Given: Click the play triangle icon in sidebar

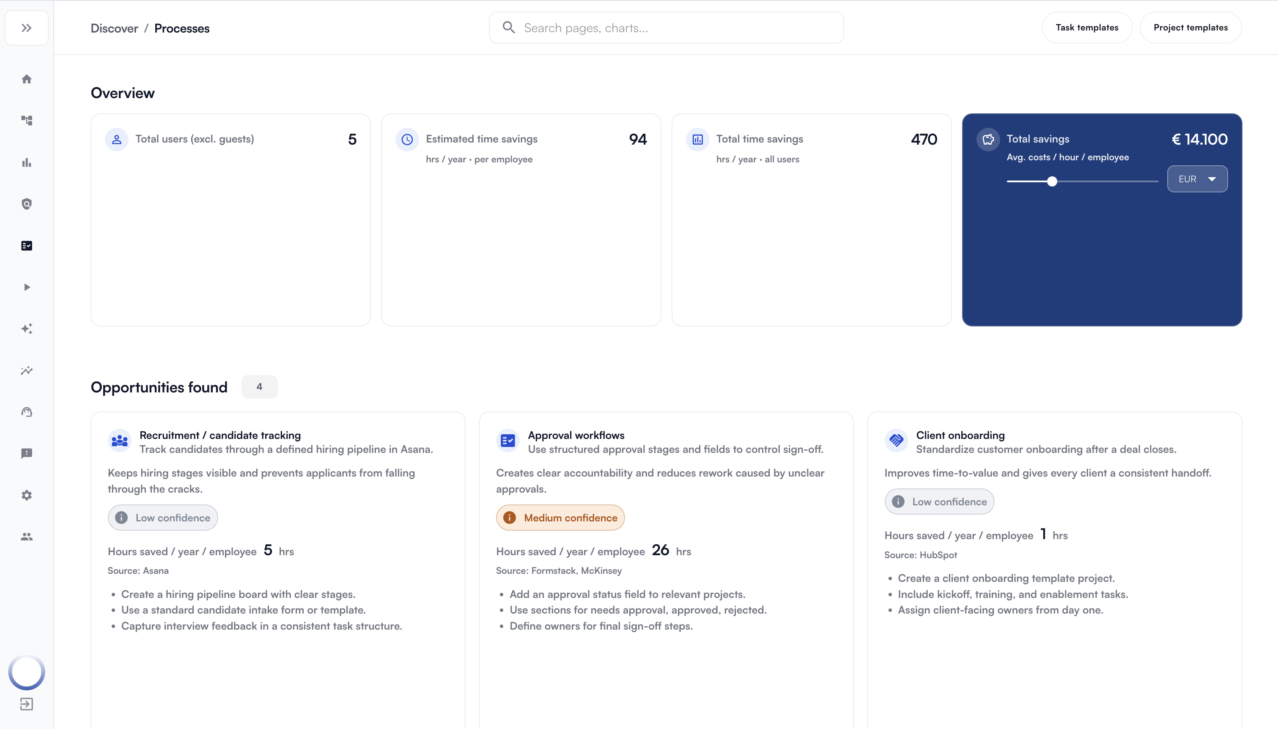Looking at the screenshot, I should (x=27, y=287).
